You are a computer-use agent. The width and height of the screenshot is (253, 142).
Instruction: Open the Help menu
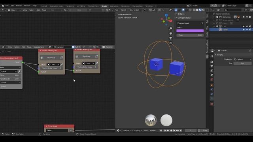[34, 6]
